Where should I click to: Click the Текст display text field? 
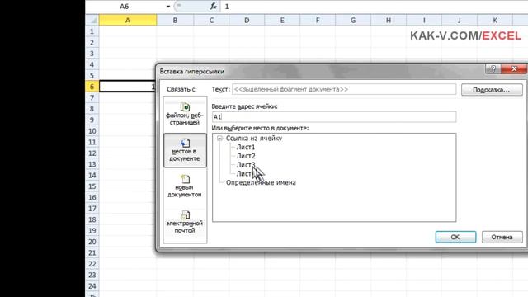click(344, 89)
